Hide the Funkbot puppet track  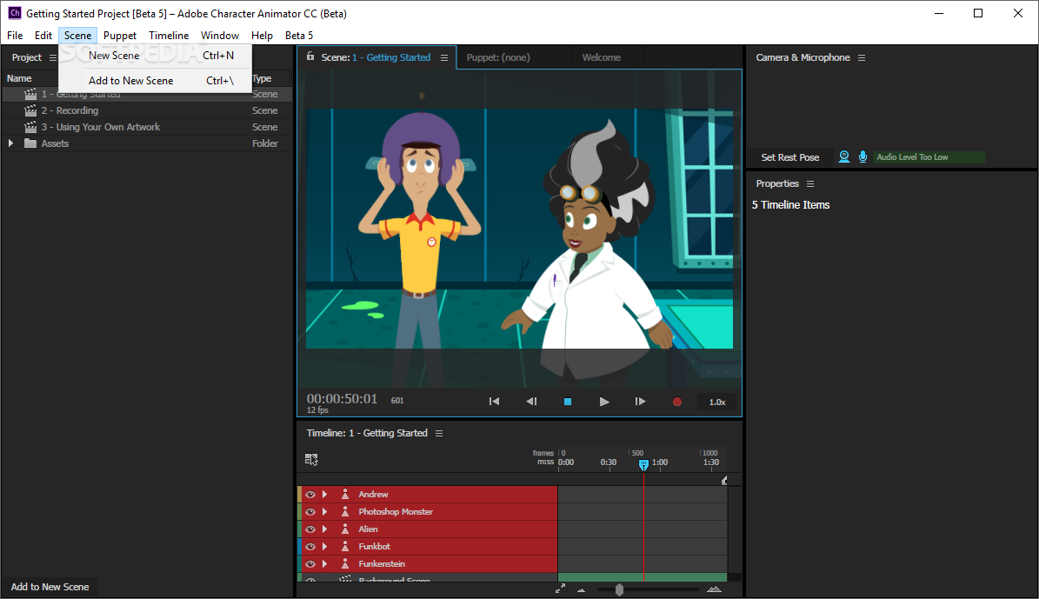310,547
